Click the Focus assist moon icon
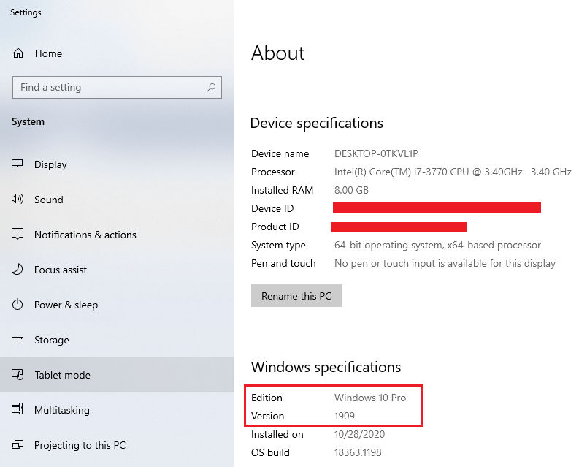This screenshot has width=579, height=467. (x=18, y=269)
